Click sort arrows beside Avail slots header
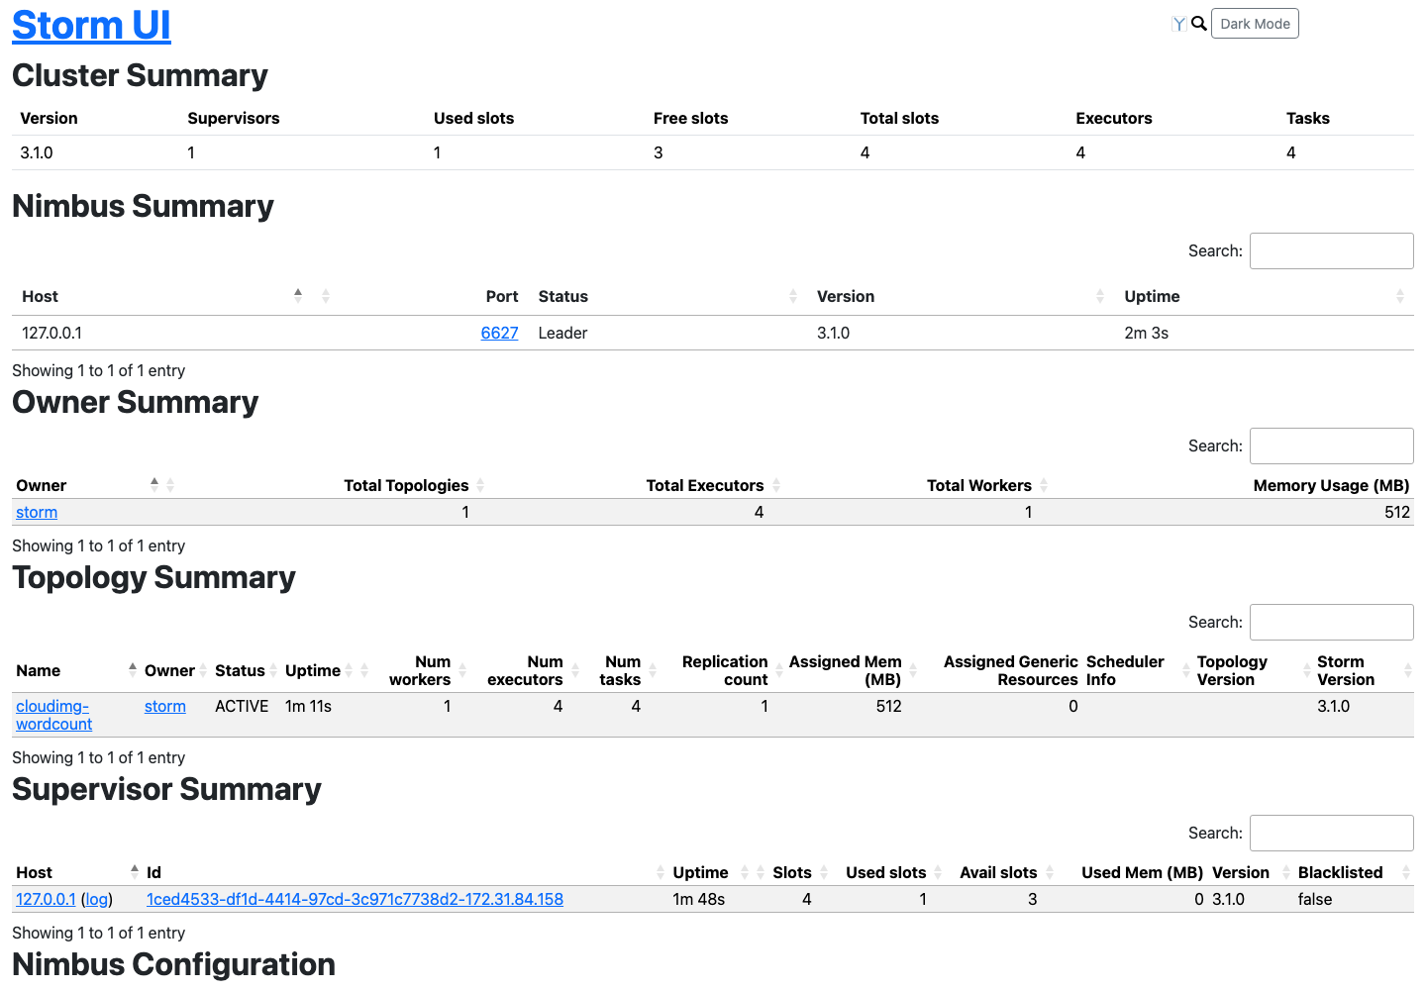 [1050, 872]
